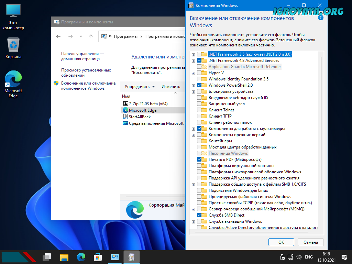352x264 pixels.
Task: Open the Recycle Bin (Корзина) desktop icon
Action: click(x=13, y=48)
